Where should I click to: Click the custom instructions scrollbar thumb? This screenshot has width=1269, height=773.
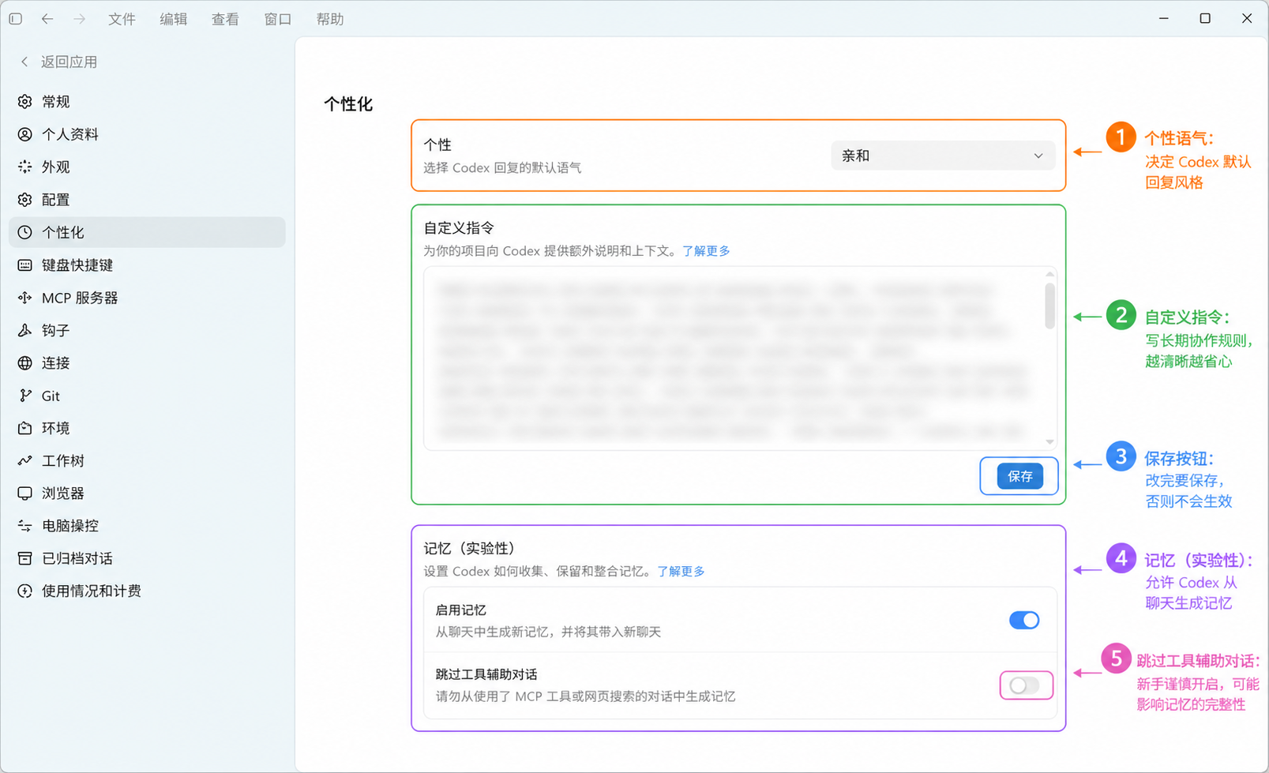coord(1049,306)
